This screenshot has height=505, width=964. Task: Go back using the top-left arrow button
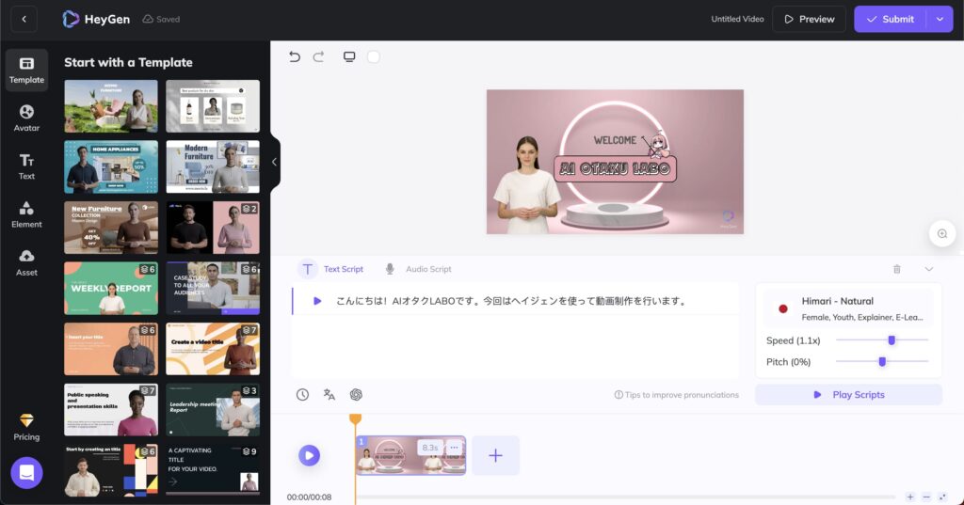tap(24, 19)
